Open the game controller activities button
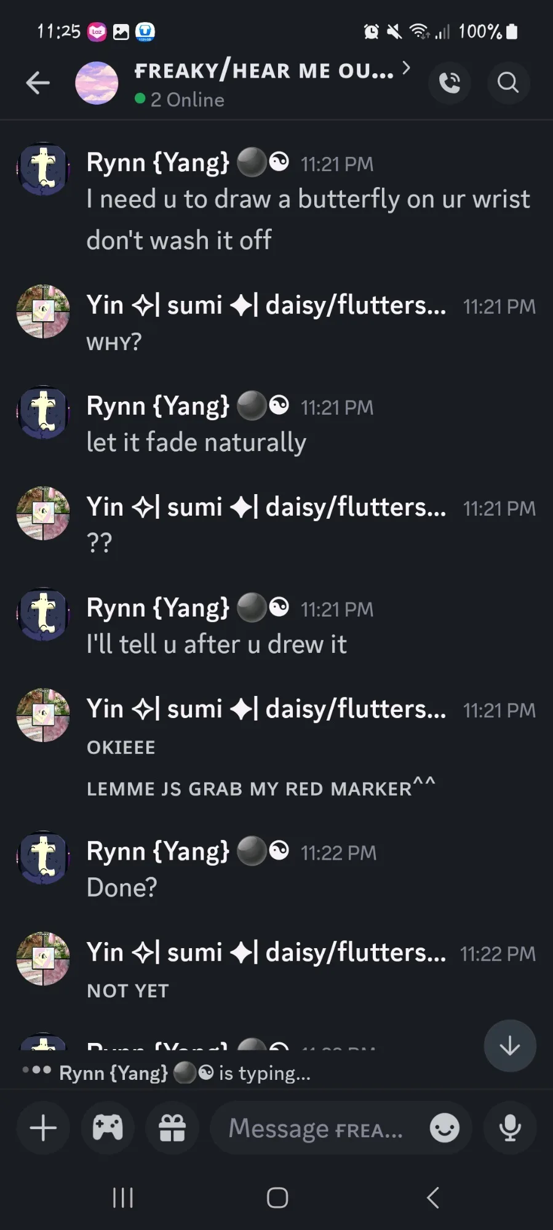Image resolution: width=553 pixels, height=1230 pixels. (x=108, y=1128)
